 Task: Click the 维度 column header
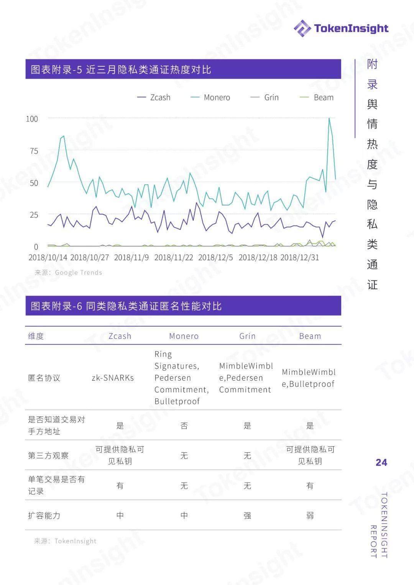point(36,336)
